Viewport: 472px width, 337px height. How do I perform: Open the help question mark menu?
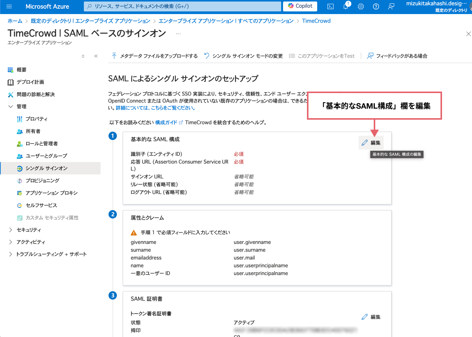[376, 6]
